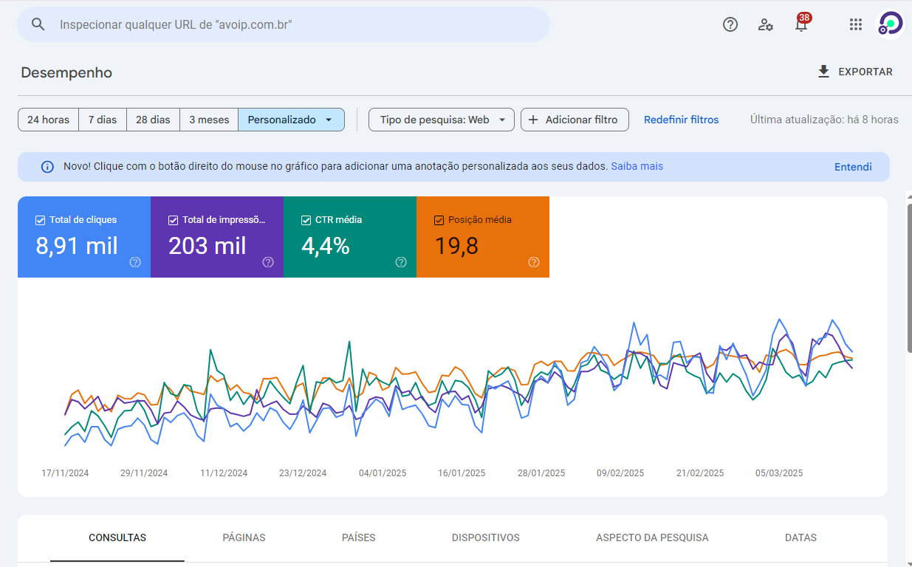
Task: Open the notifications bell showing 38 alerts
Action: click(x=801, y=24)
